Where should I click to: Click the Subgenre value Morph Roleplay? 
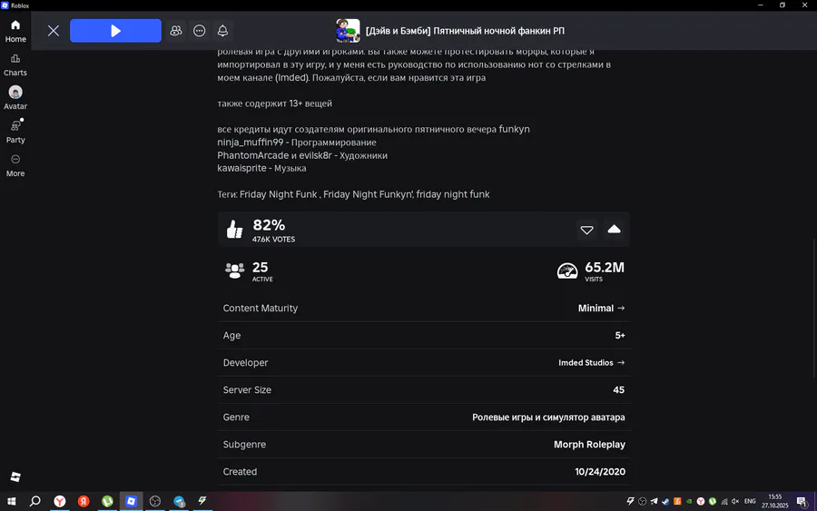pos(589,445)
